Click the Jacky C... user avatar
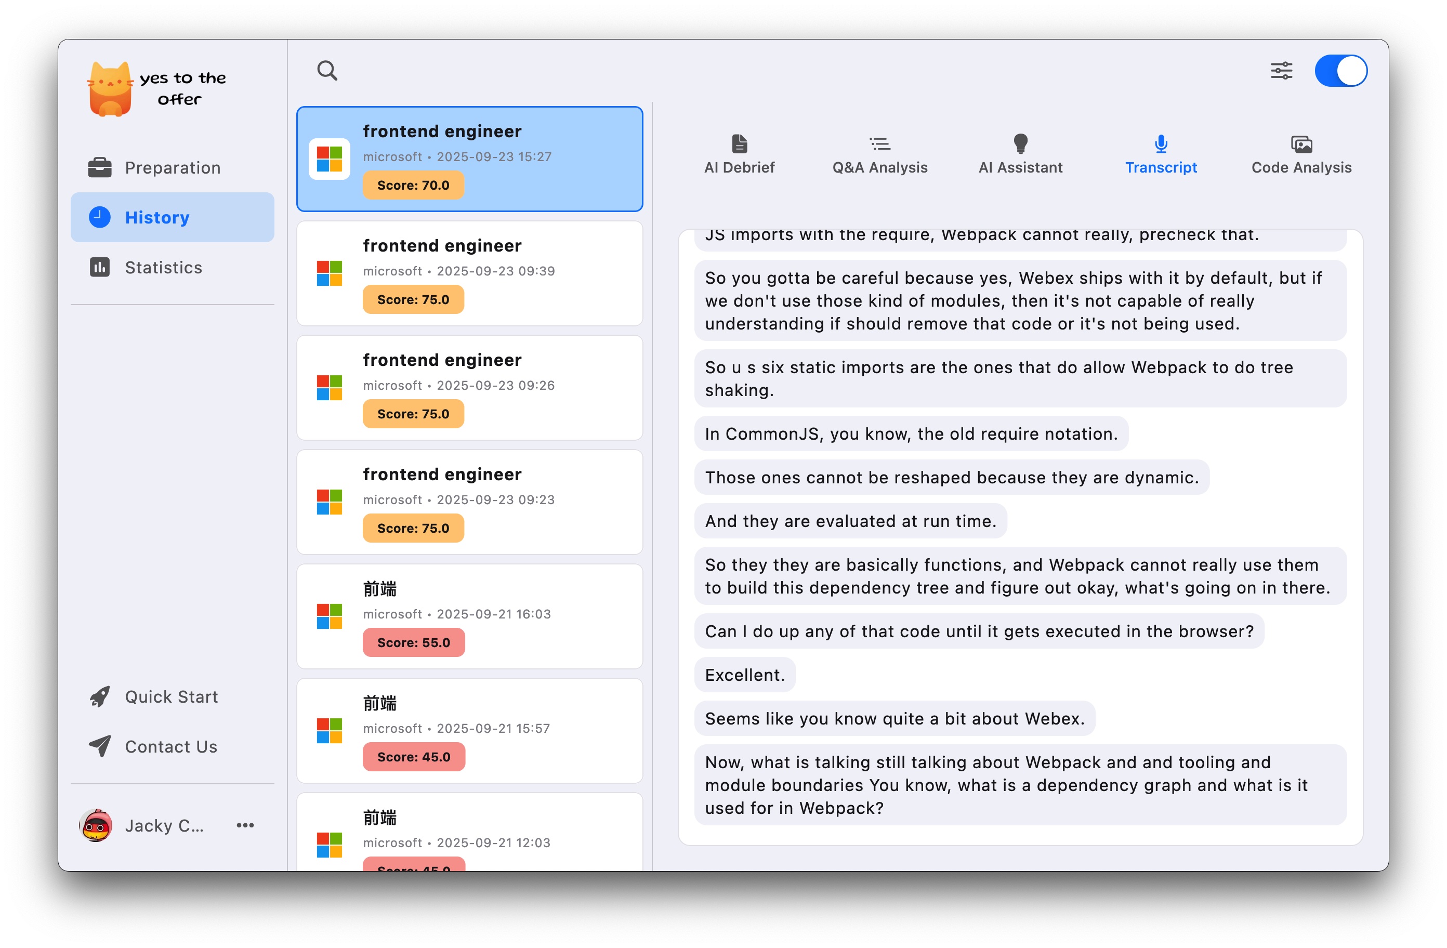The image size is (1447, 948). point(96,825)
